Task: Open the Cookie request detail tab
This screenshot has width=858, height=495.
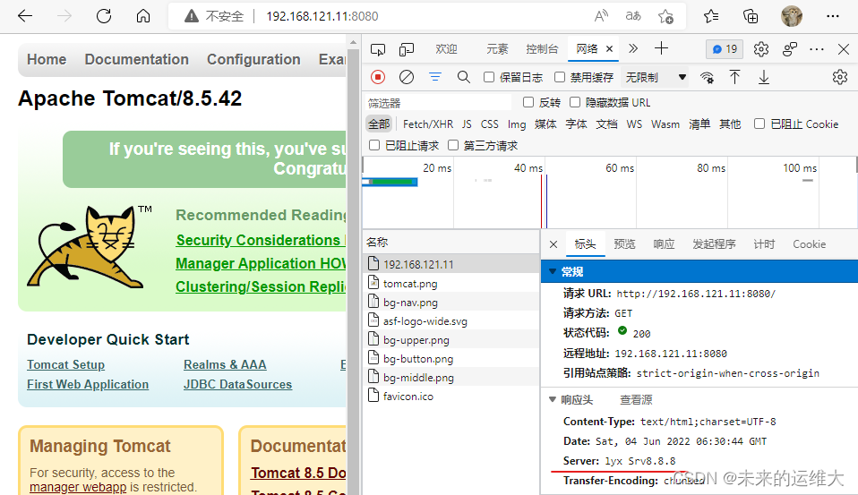Action: point(810,244)
